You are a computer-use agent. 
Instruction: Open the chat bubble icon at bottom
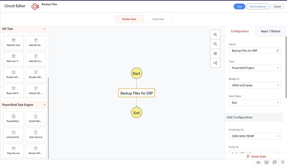275,162
